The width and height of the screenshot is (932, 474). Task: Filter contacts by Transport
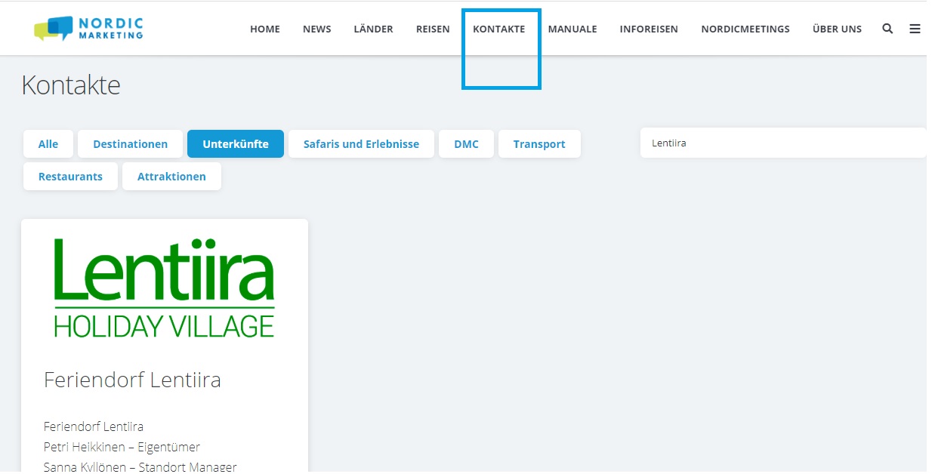coord(539,144)
